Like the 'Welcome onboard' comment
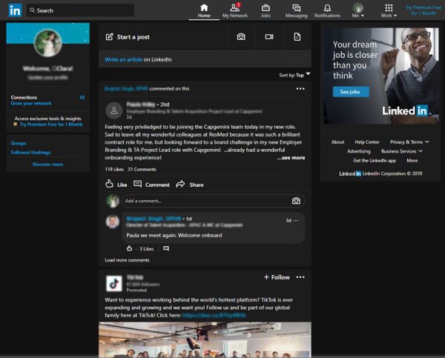445x358 pixels. (130, 248)
